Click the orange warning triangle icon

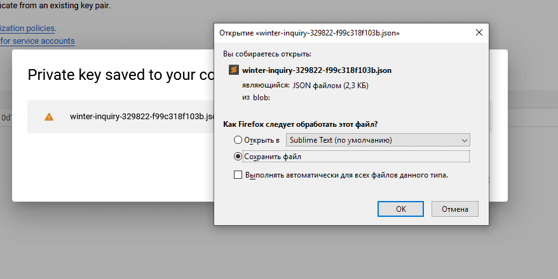coord(49,117)
